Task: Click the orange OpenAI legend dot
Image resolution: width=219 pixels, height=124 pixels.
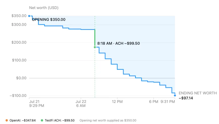Action: pos(7,120)
